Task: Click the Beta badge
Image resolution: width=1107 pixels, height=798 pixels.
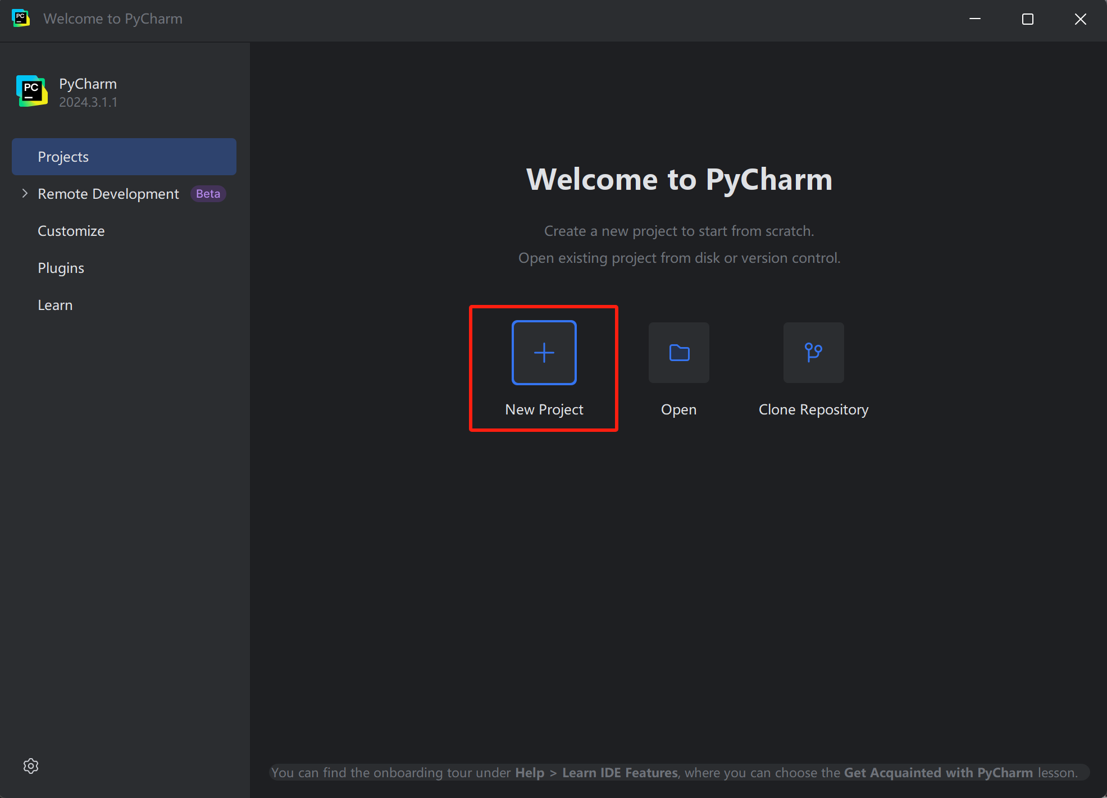Action: (208, 194)
